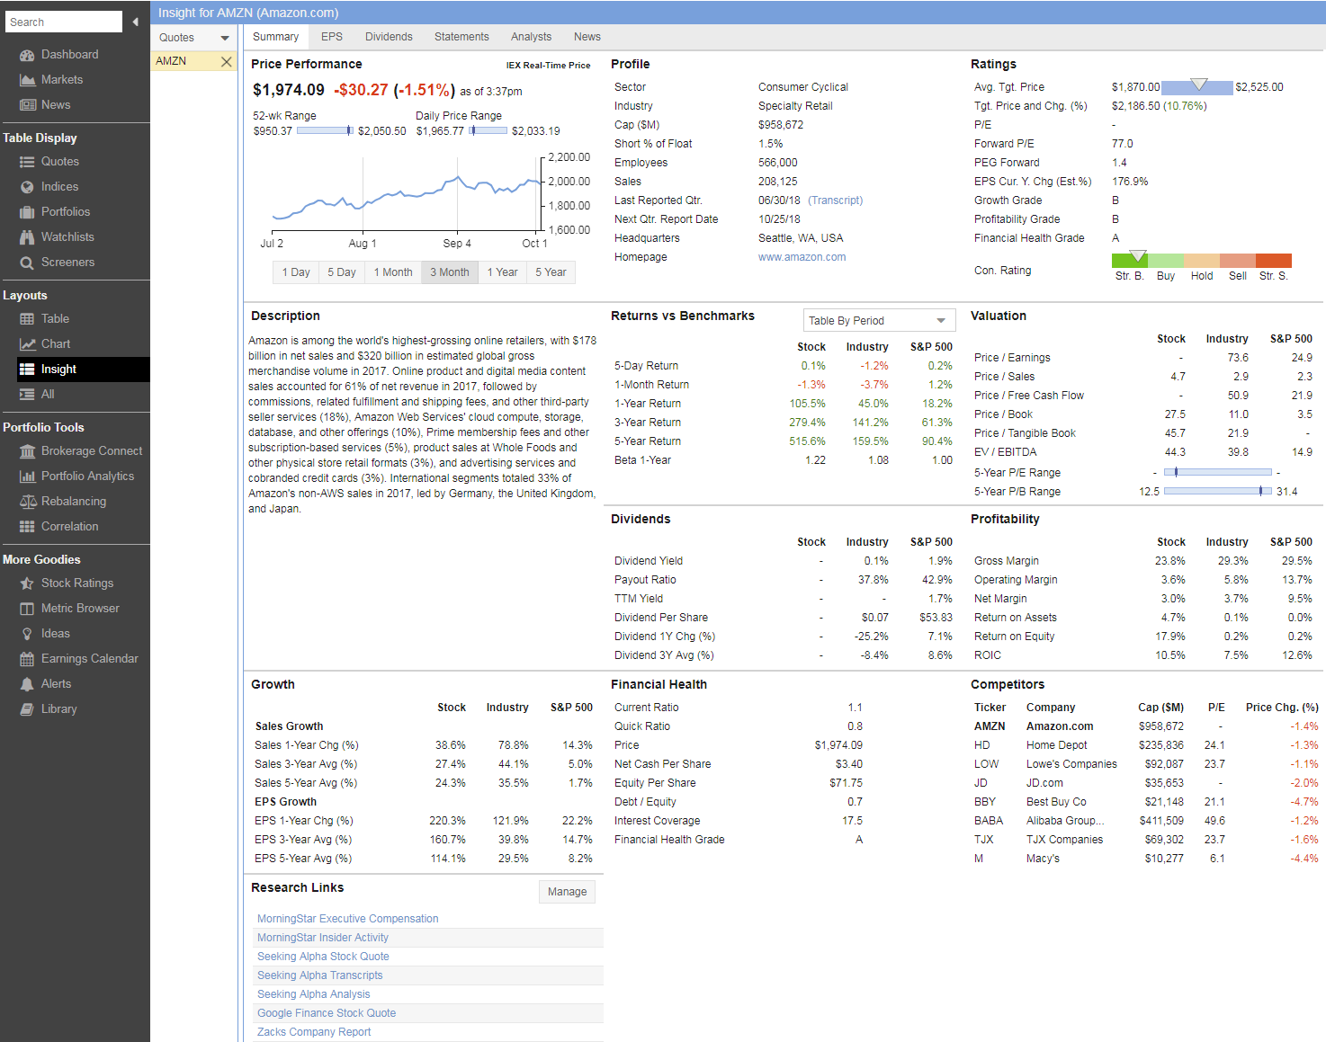Open the Screeners magnifier icon
This screenshot has height=1042, width=1326.
(x=27, y=263)
